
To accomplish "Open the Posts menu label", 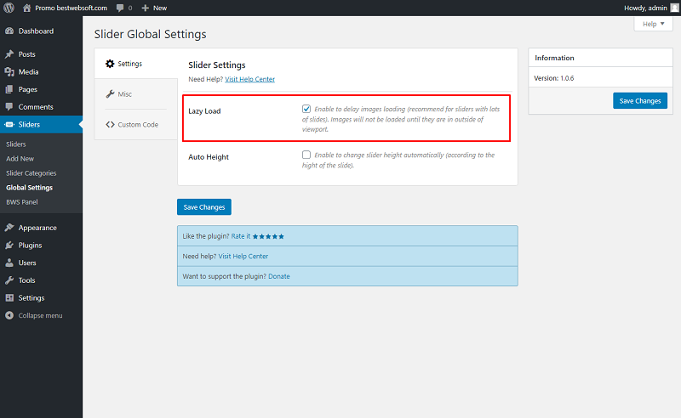I will [x=27, y=54].
